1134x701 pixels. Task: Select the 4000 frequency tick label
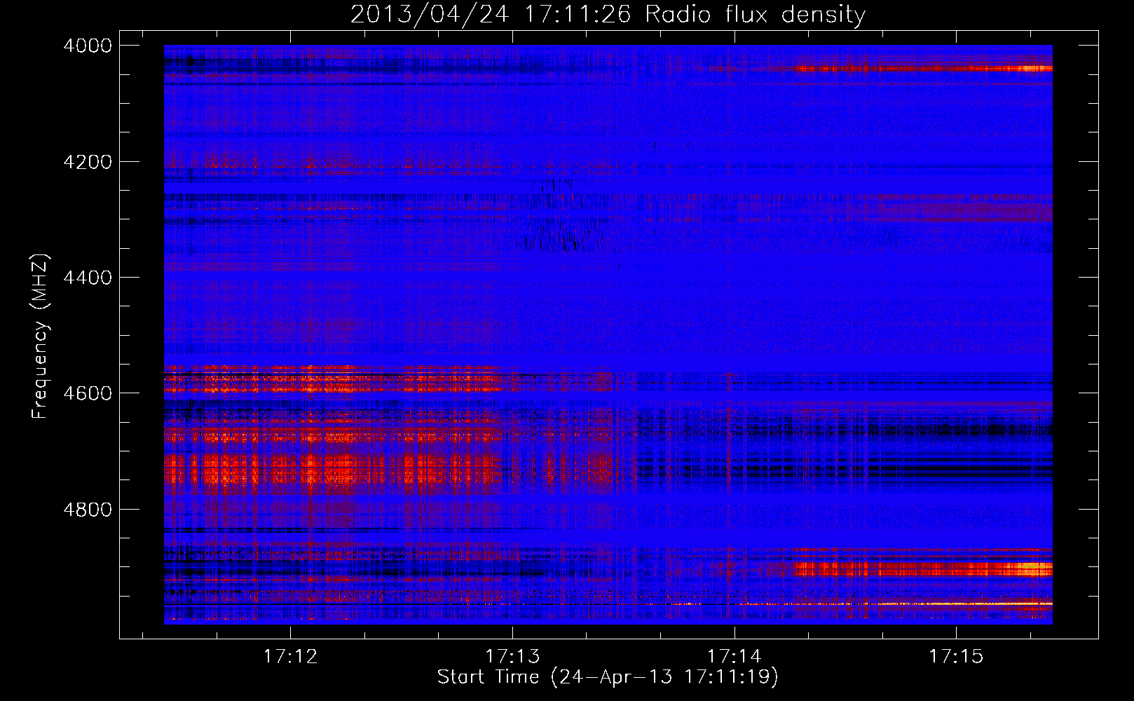click(88, 46)
